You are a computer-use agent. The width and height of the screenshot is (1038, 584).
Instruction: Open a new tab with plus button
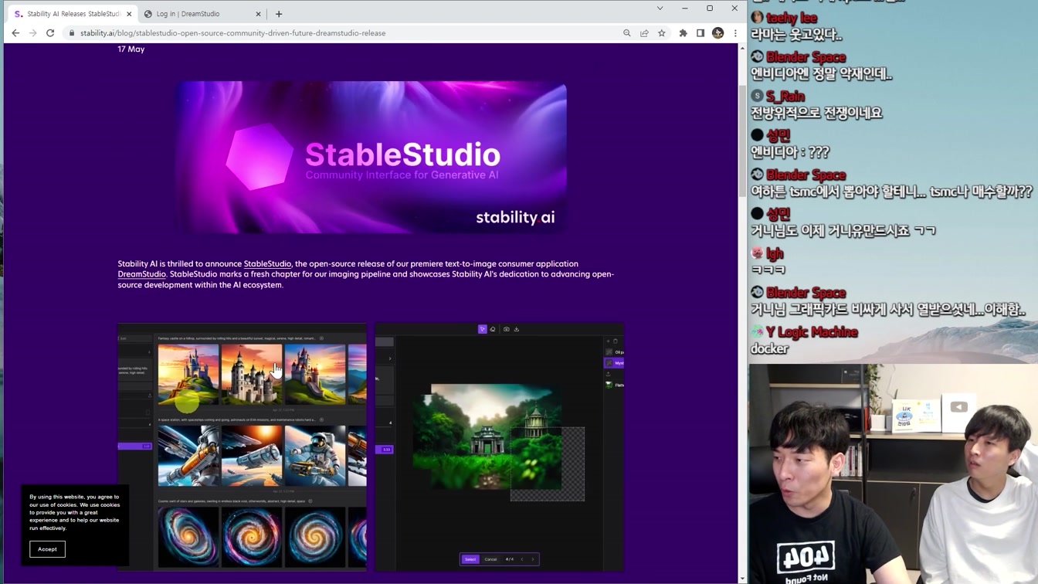pyautogui.click(x=279, y=14)
